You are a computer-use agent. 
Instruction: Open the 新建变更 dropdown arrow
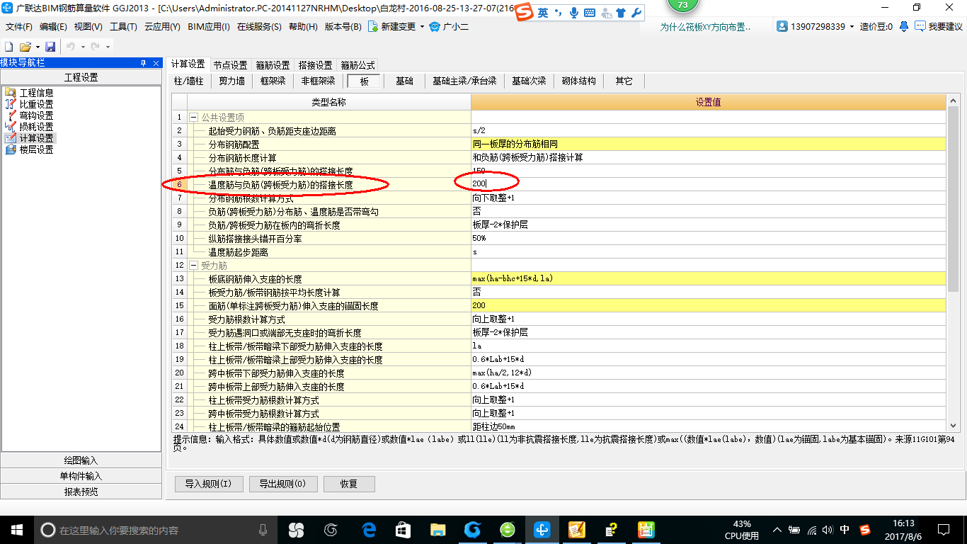[423, 27]
